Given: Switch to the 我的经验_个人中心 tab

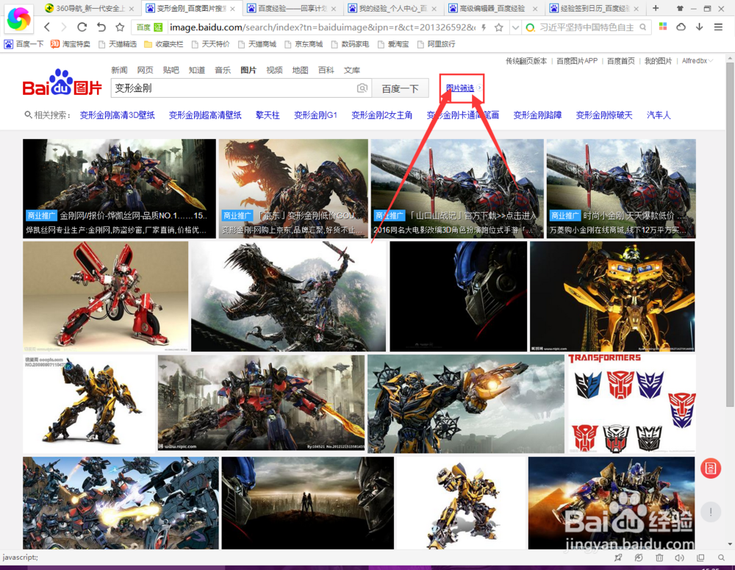Looking at the screenshot, I should [393, 8].
